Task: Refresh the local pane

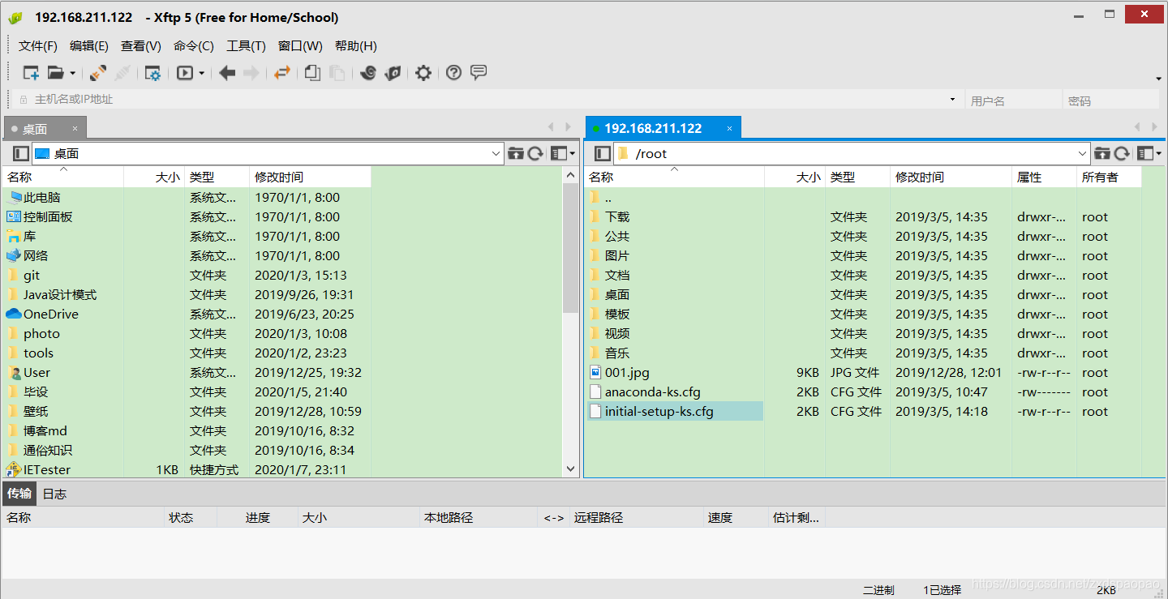Action: [x=535, y=153]
